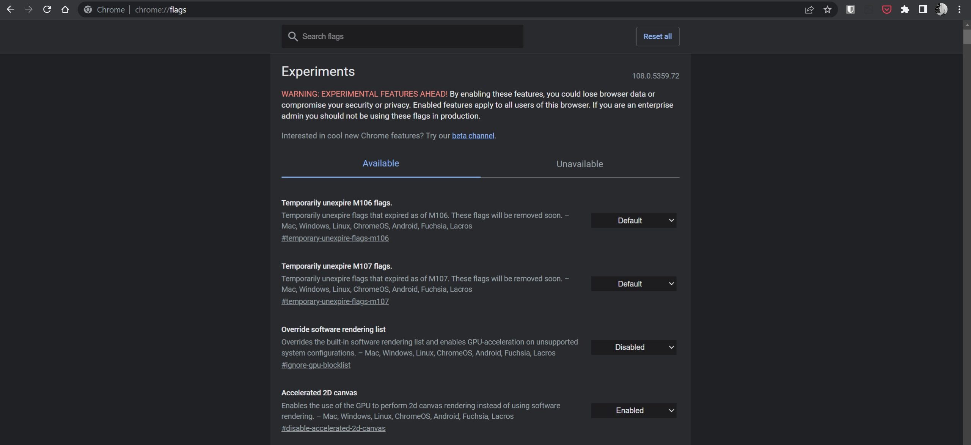Screen dimensions: 971x445
Task: Open the Accelerated 2D canvas Enabled dropdown
Action: pos(633,410)
